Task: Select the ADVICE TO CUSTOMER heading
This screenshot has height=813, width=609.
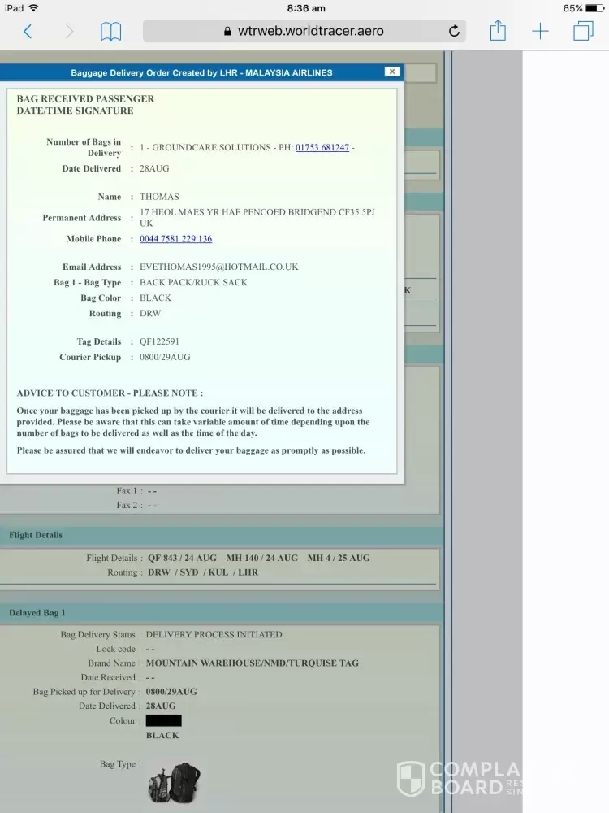Action: (110, 393)
